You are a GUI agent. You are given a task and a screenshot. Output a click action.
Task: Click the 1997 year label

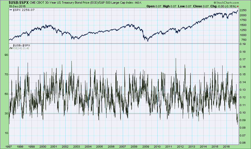point(8,146)
